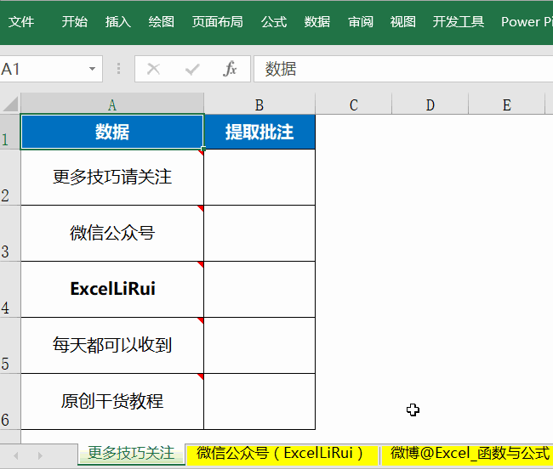Screen dimensions: 553x469
Task: Select column D header
Action: click(430, 105)
